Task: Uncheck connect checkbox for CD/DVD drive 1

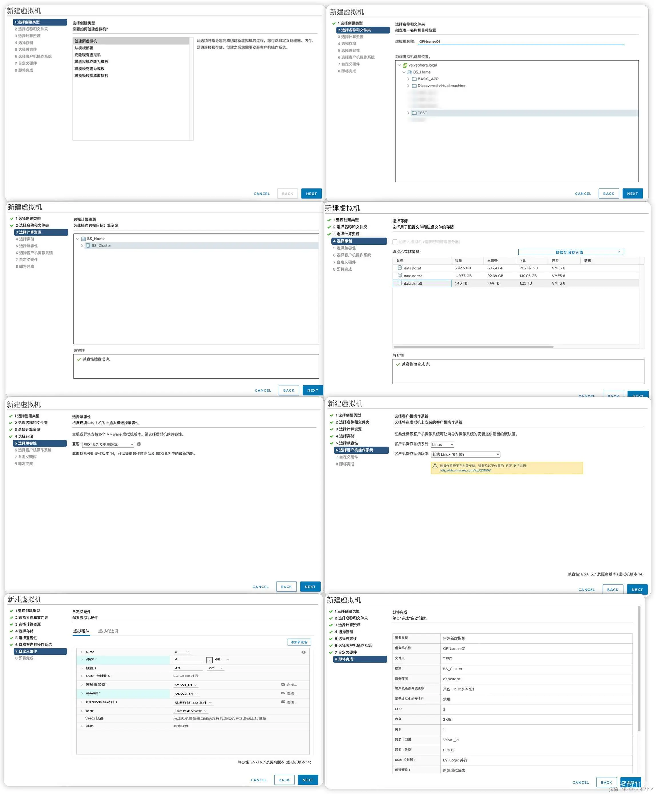Action: click(x=283, y=702)
